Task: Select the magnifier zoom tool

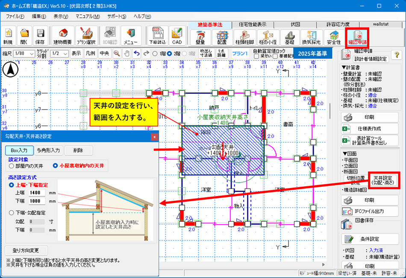Action: (116, 53)
